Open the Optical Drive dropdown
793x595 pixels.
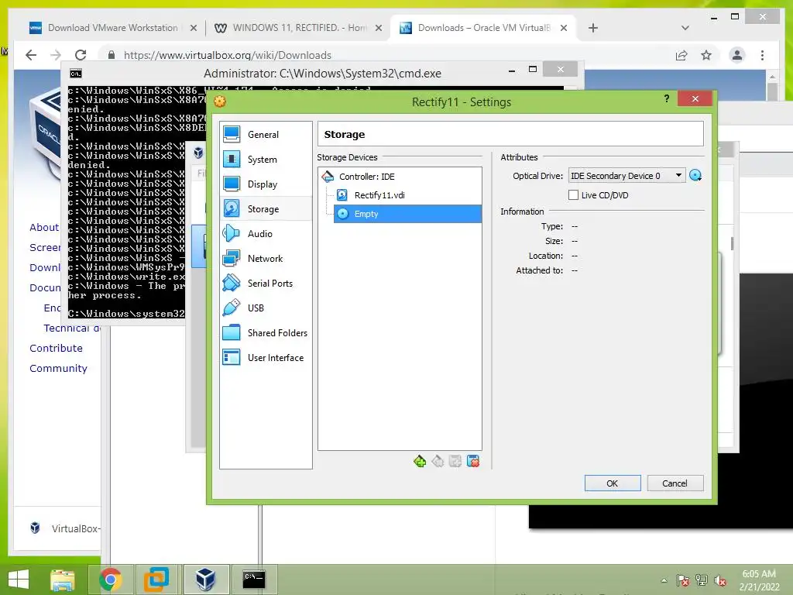click(x=627, y=176)
